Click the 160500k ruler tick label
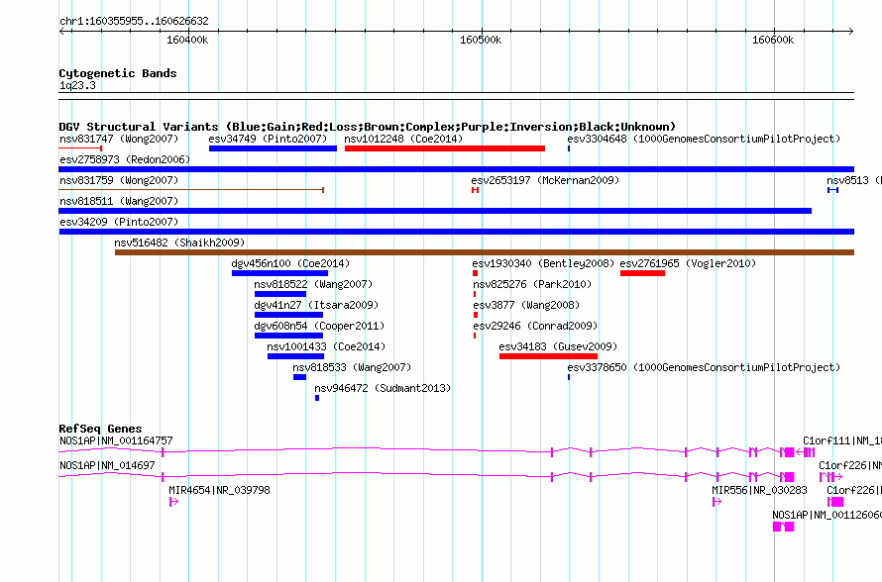 481,40
